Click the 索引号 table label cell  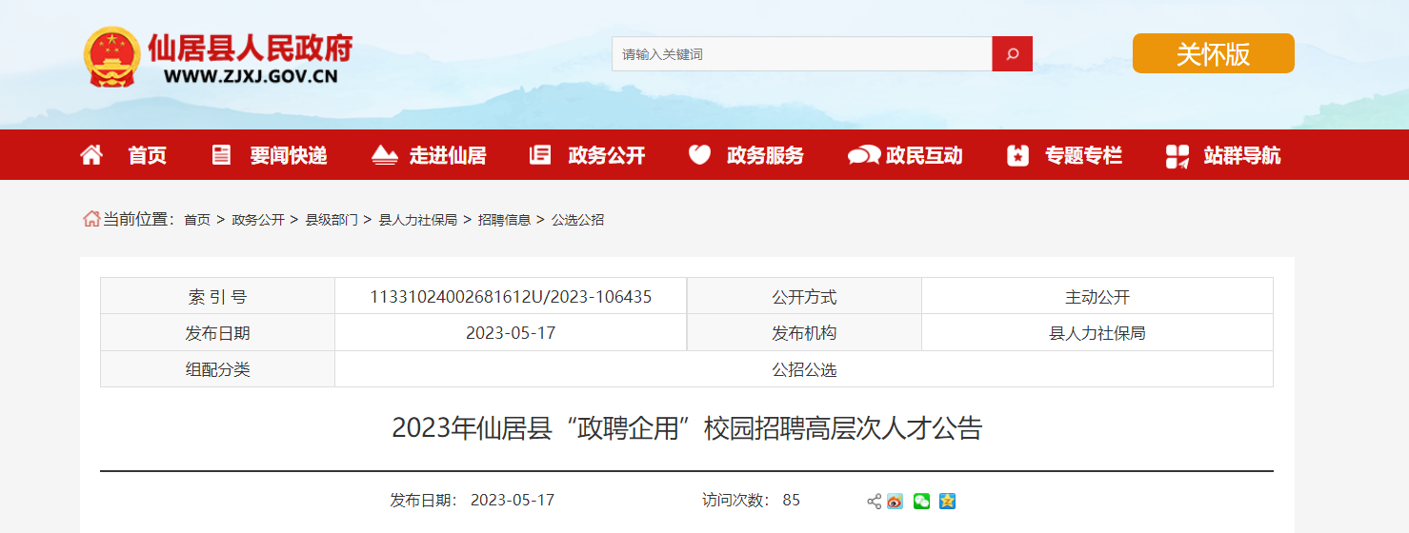[218, 296]
